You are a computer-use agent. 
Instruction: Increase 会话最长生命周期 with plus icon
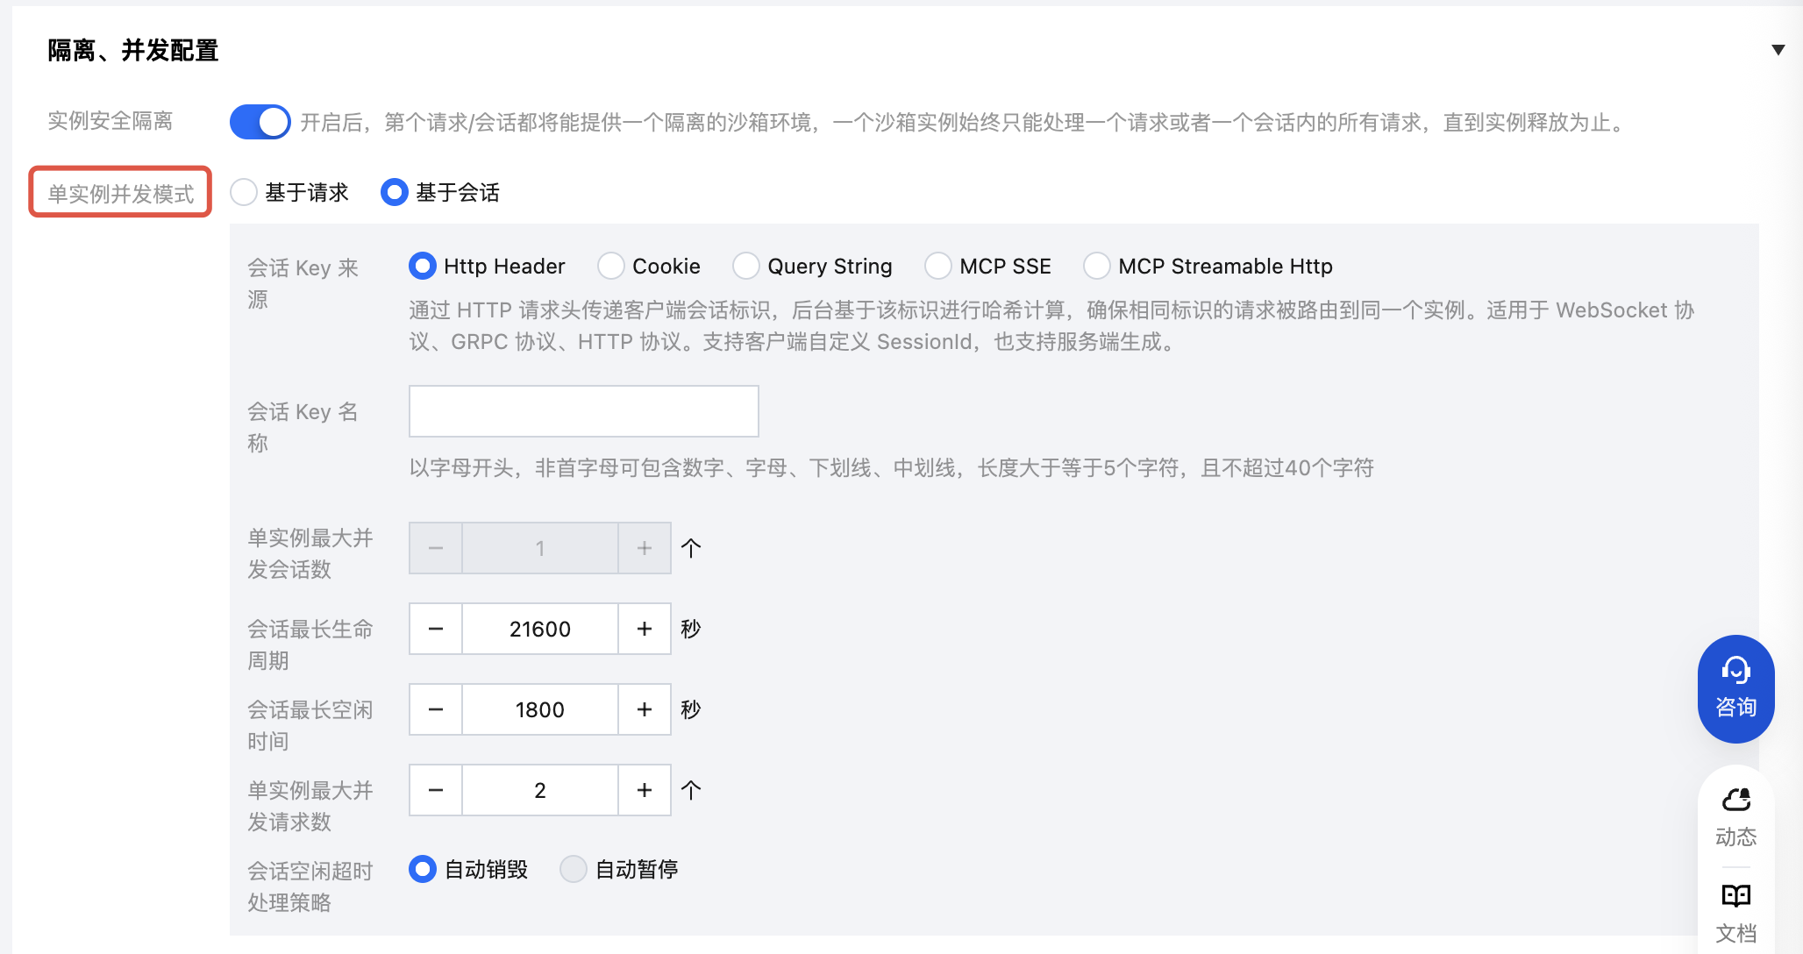pos(645,629)
